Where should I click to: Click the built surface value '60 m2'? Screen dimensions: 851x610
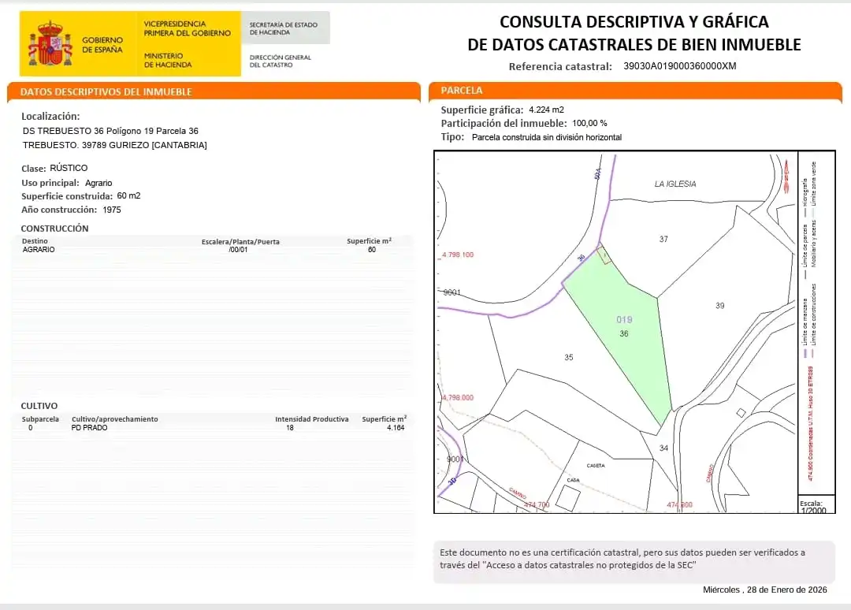[x=128, y=195]
